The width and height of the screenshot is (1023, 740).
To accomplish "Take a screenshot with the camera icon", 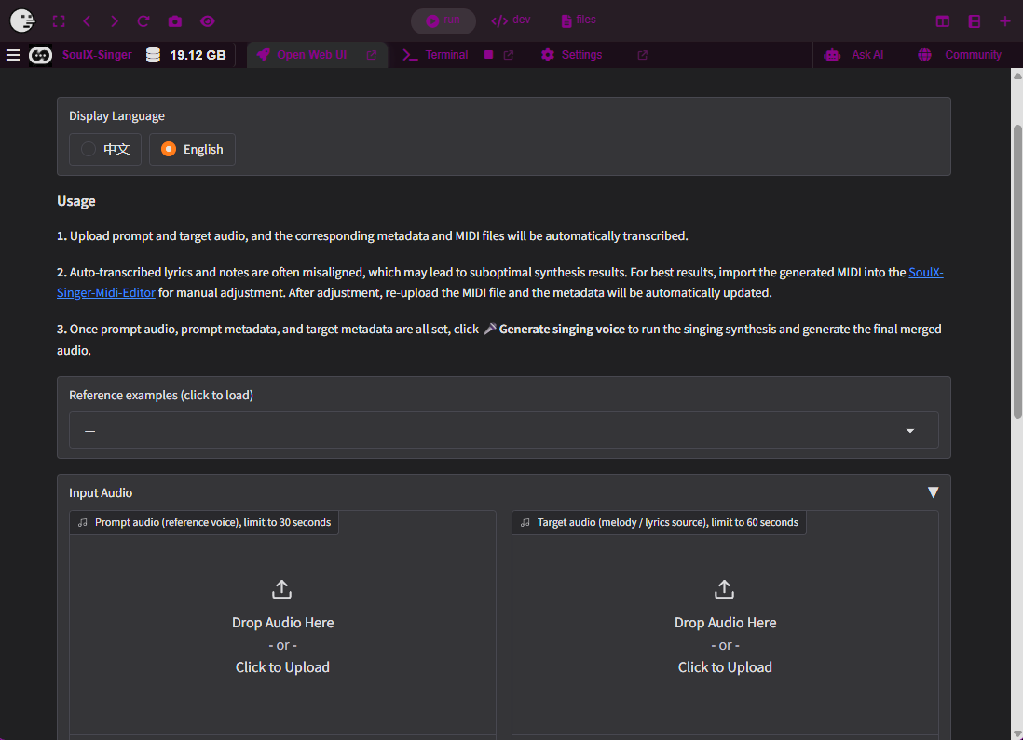I will [175, 21].
